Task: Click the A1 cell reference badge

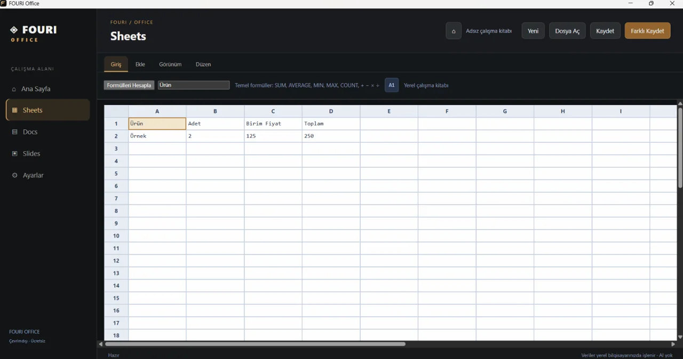Action: coord(392,85)
